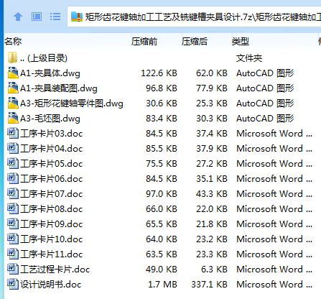Viewport: 321px width, 299px height.
Task: Select file name 工序卡片10.doc
Action: (51, 239)
